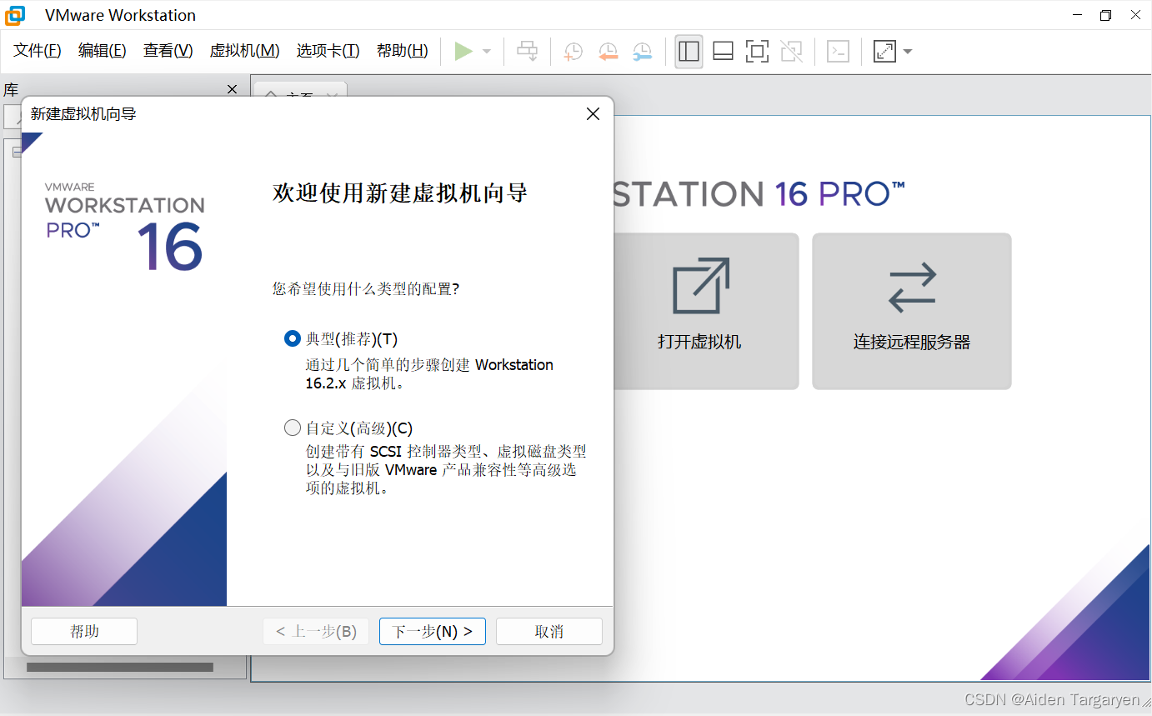1152x716 pixels.
Task: Click the open virtual machine arrow icon
Action: (x=700, y=286)
